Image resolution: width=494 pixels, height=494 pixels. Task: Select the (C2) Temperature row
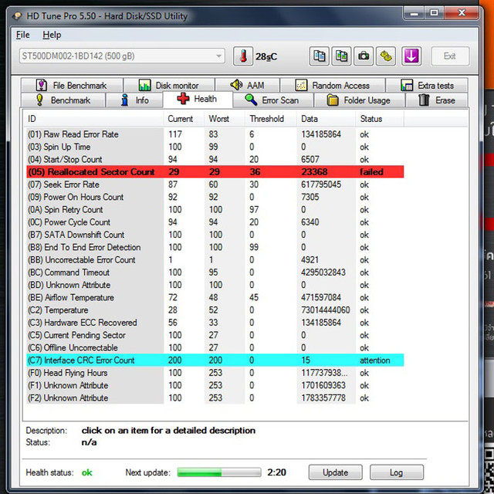[215, 310]
